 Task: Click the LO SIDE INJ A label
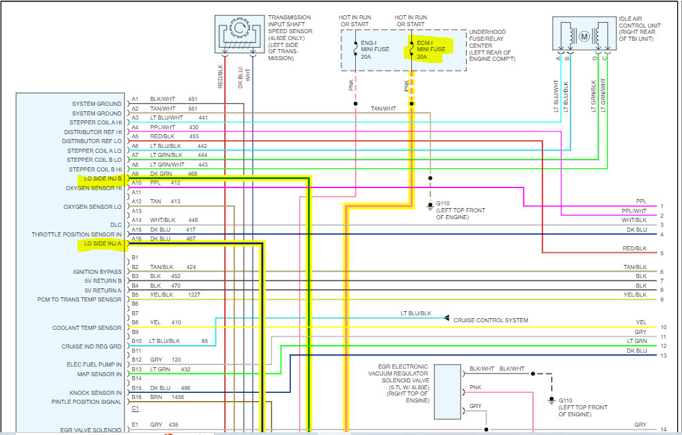(102, 243)
